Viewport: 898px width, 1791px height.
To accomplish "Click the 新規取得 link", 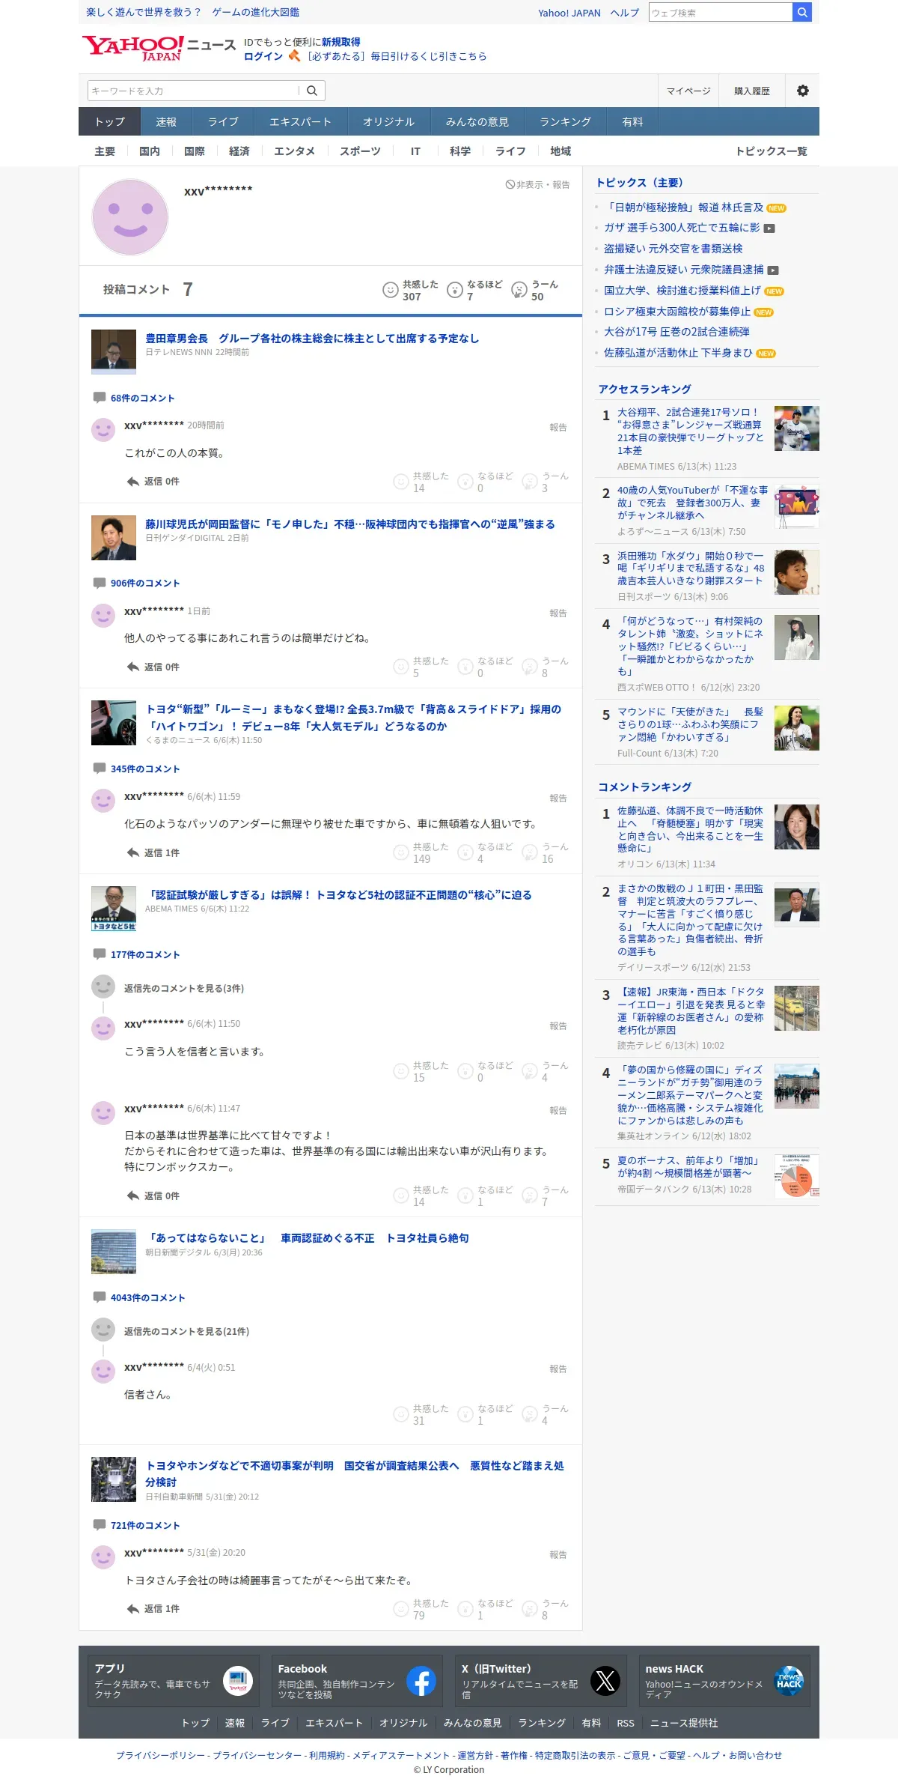I will (x=341, y=42).
